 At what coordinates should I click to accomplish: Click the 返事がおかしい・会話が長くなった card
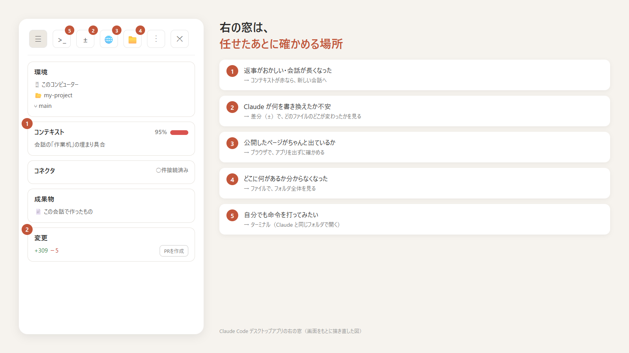coord(415,75)
